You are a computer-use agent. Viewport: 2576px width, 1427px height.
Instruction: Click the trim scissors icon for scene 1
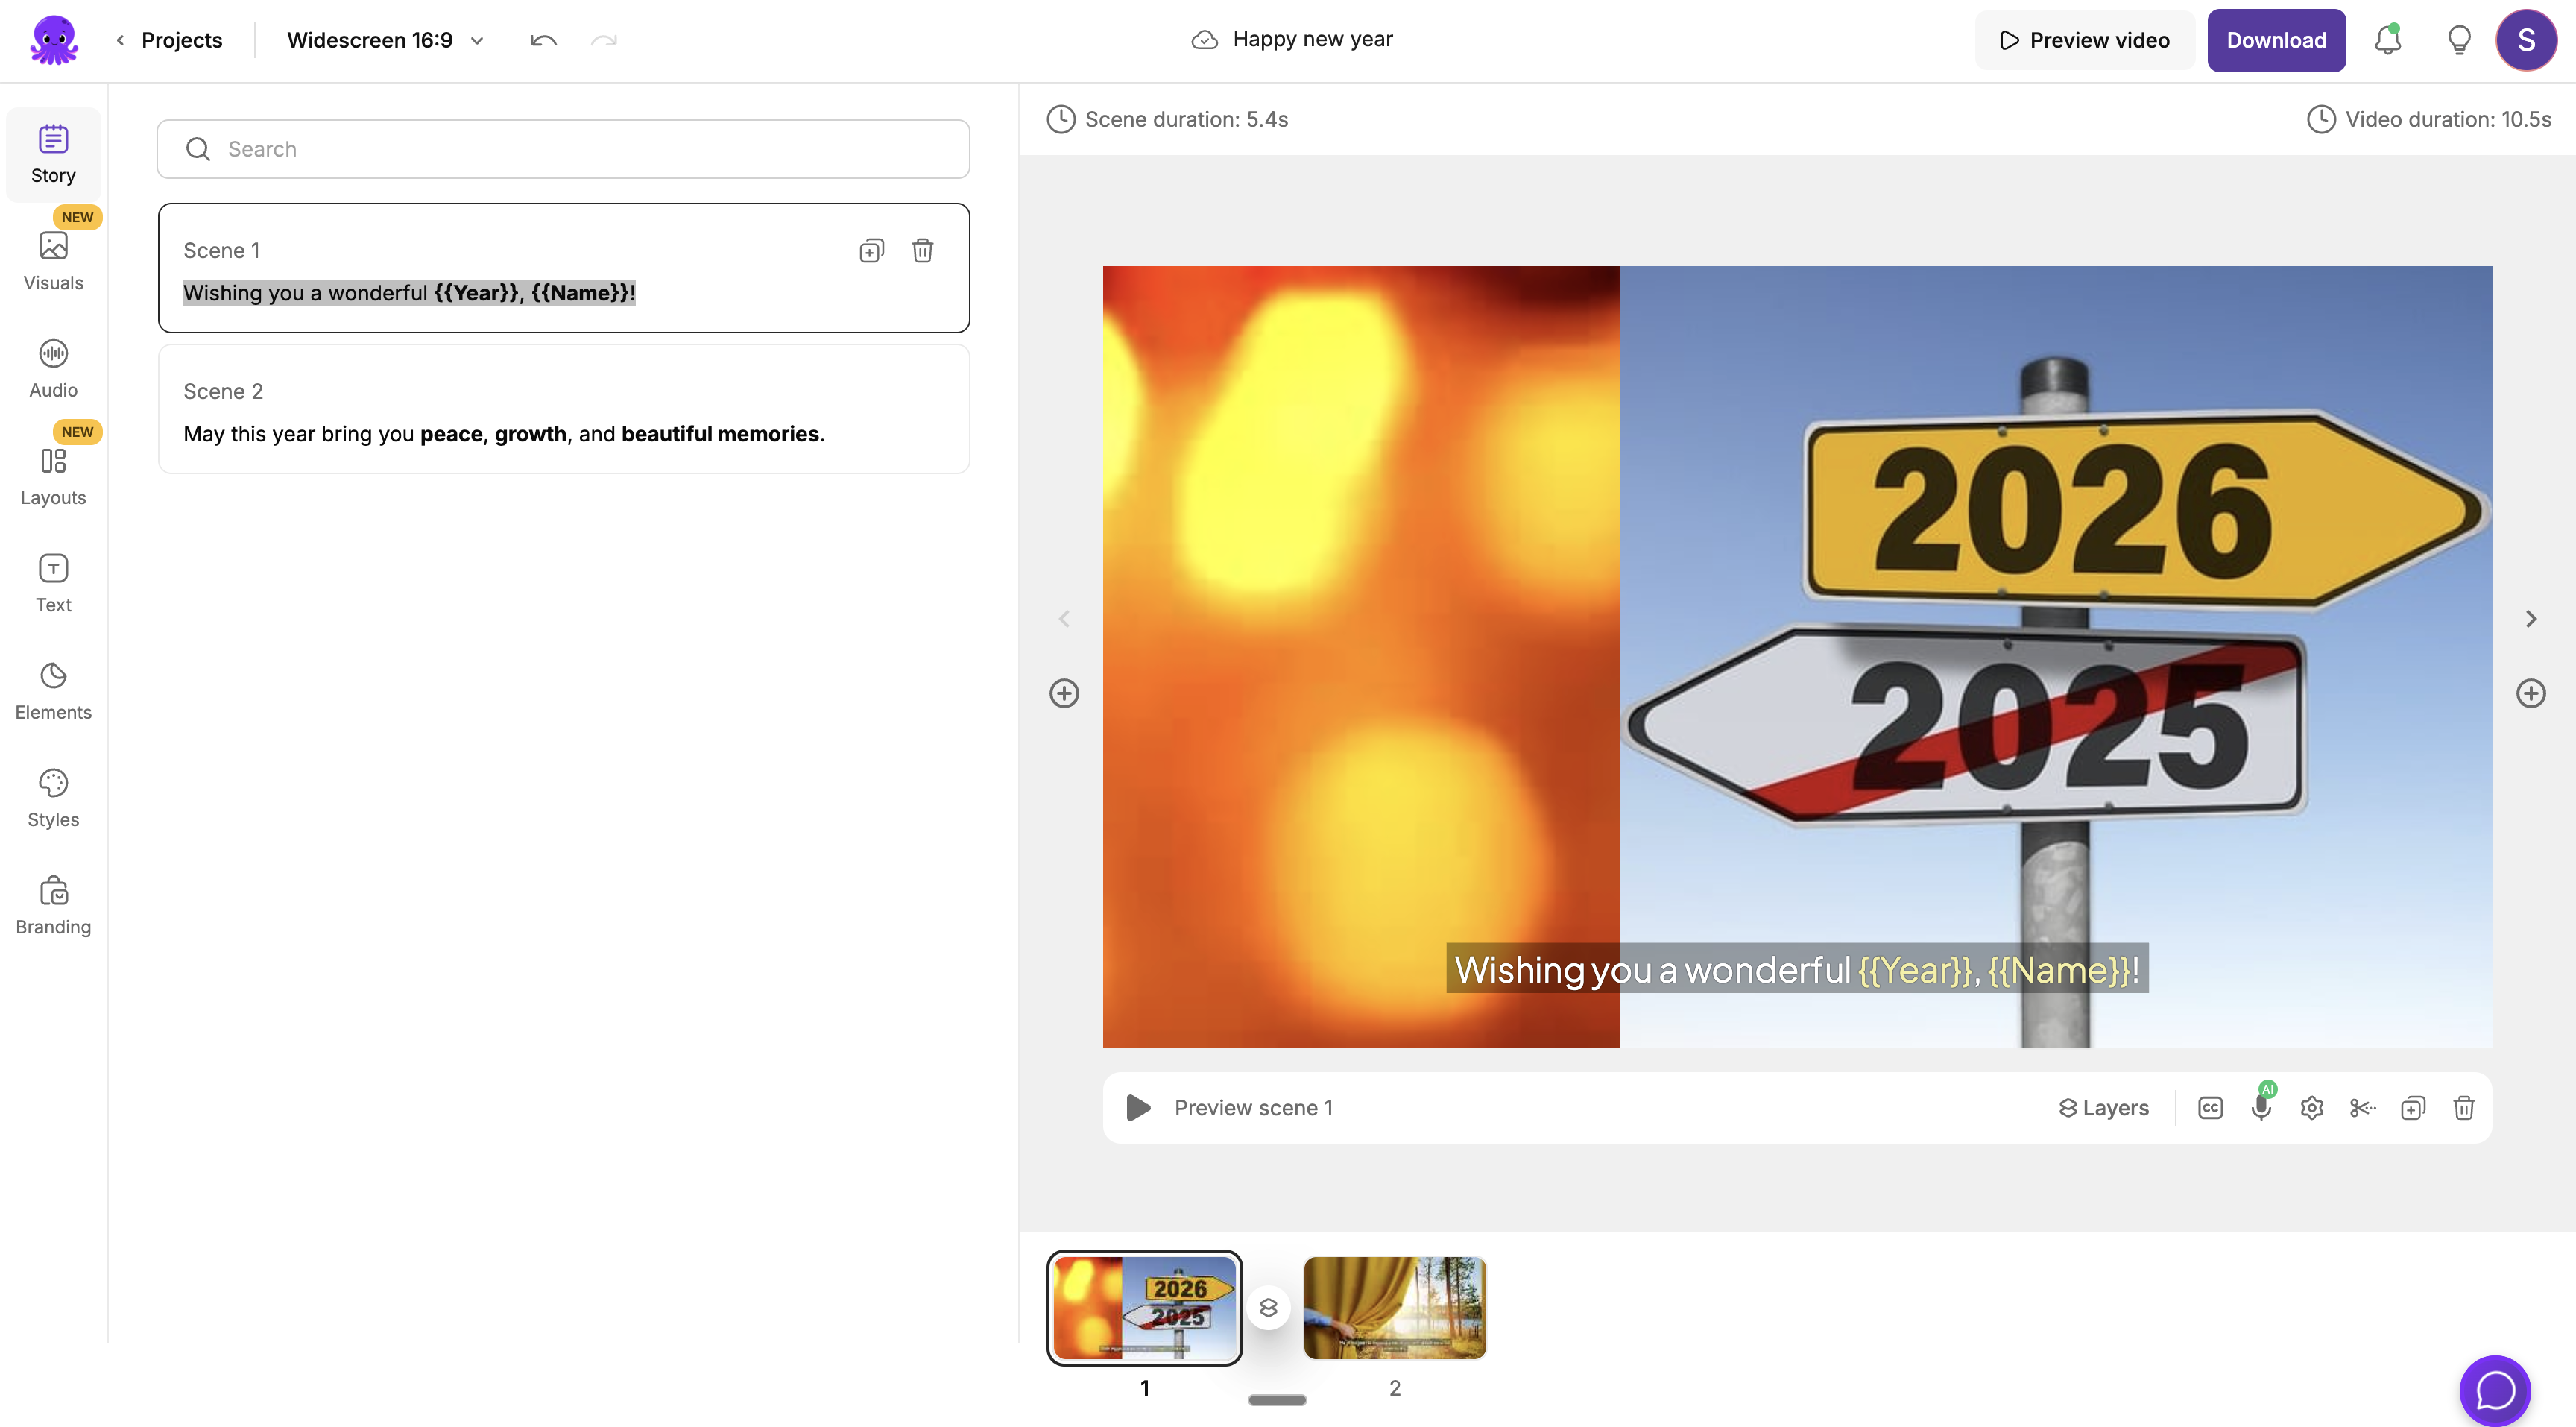coord(2363,1107)
